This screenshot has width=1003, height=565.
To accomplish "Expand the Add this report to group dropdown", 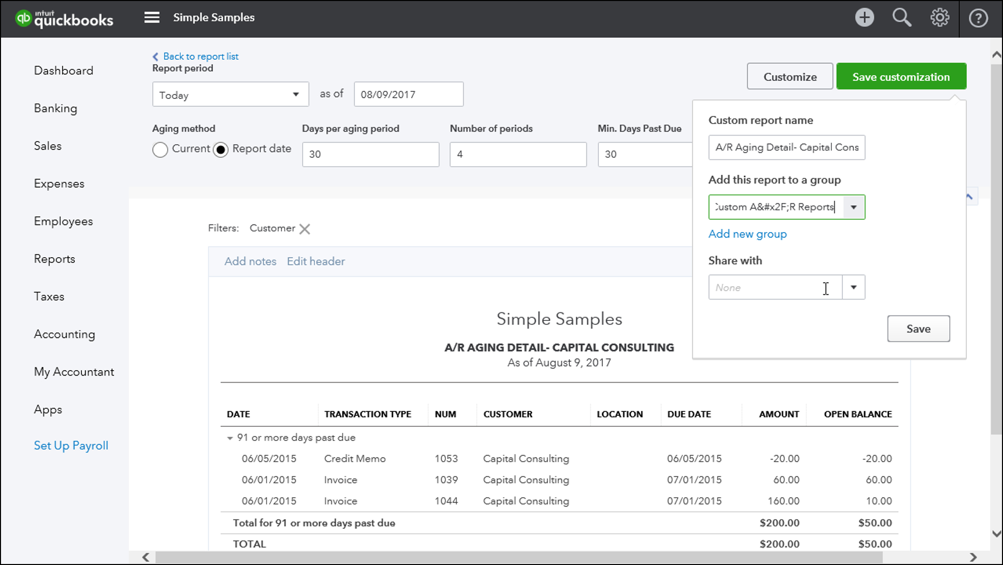I will (853, 207).
